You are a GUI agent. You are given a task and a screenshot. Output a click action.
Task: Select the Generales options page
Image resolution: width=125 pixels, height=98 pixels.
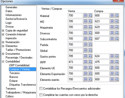[12, 7]
